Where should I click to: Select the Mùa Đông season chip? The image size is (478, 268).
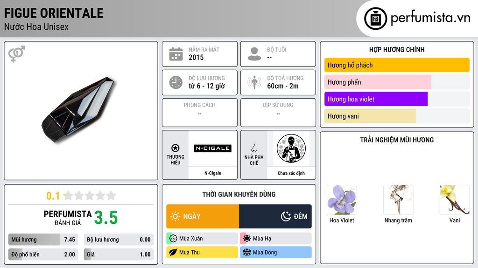pos(276,252)
